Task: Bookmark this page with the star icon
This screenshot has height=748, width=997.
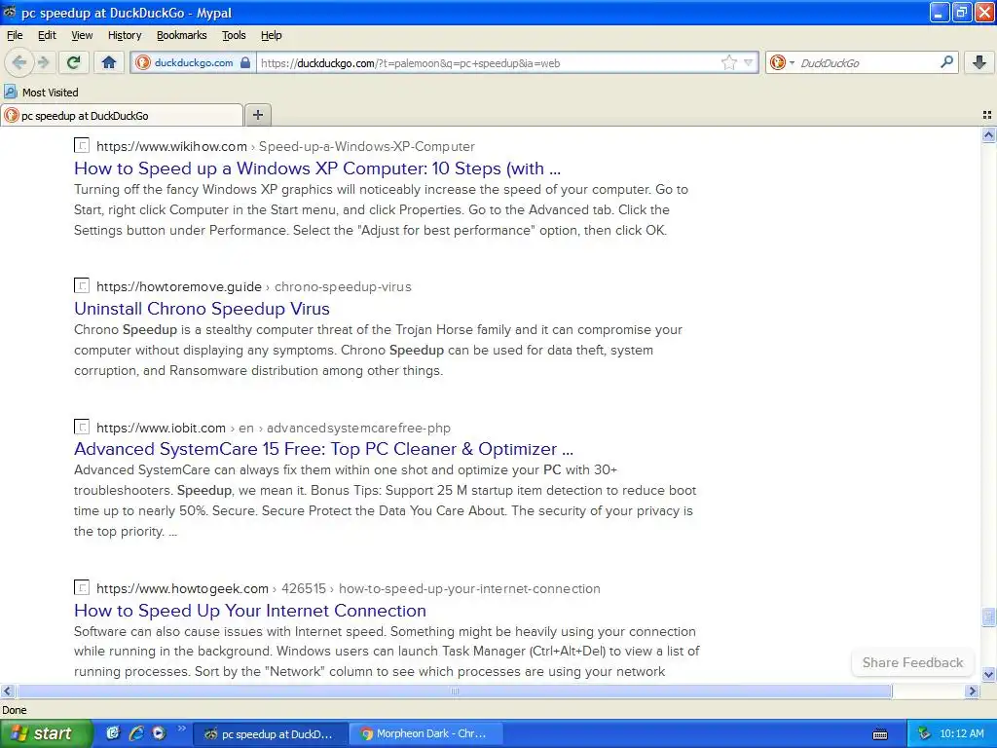Action: [x=728, y=62]
